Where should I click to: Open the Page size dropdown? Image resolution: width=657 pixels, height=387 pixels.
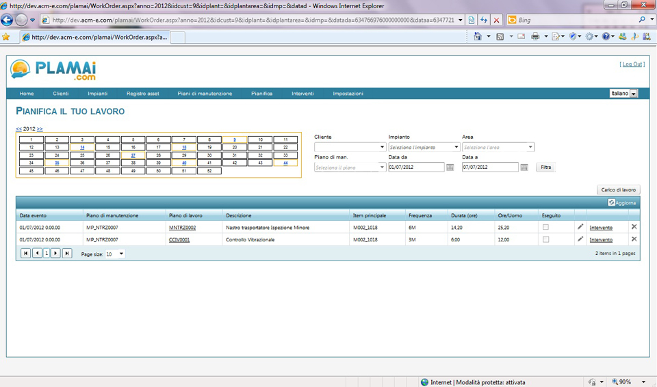pos(121,254)
